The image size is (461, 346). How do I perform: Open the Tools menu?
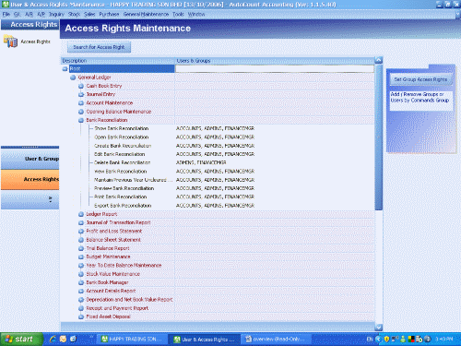(x=178, y=14)
